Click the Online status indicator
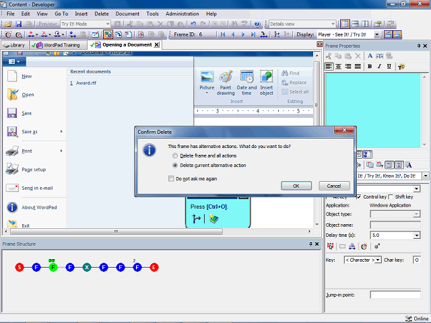This screenshot has height=323, width=431. point(417,318)
